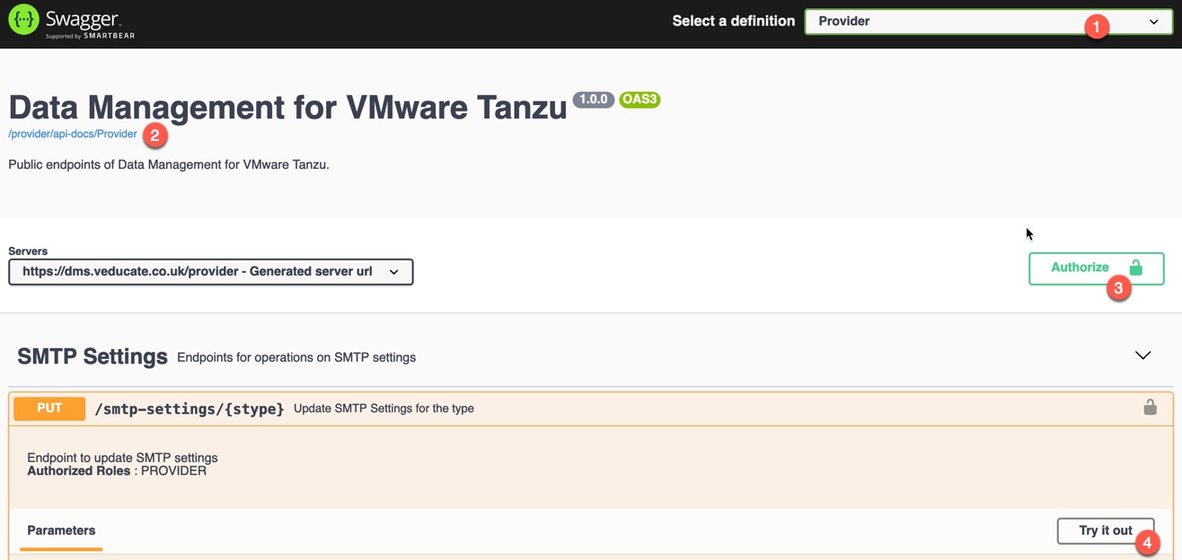Click the Swagger logo icon

23,19
